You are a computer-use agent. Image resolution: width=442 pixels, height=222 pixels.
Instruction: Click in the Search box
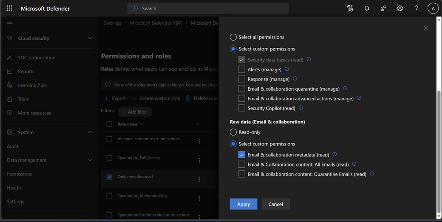click(x=208, y=8)
